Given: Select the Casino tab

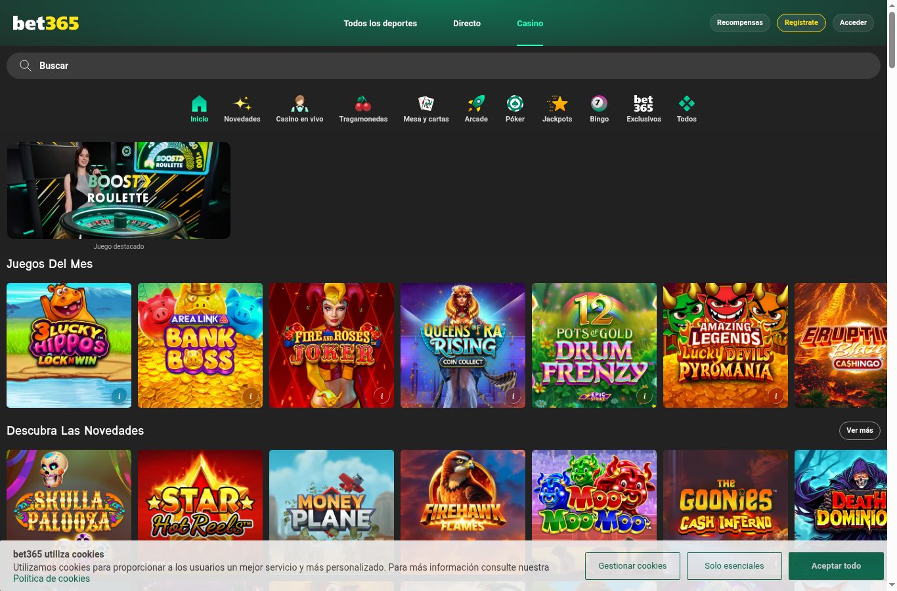Looking at the screenshot, I should pos(530,23).
